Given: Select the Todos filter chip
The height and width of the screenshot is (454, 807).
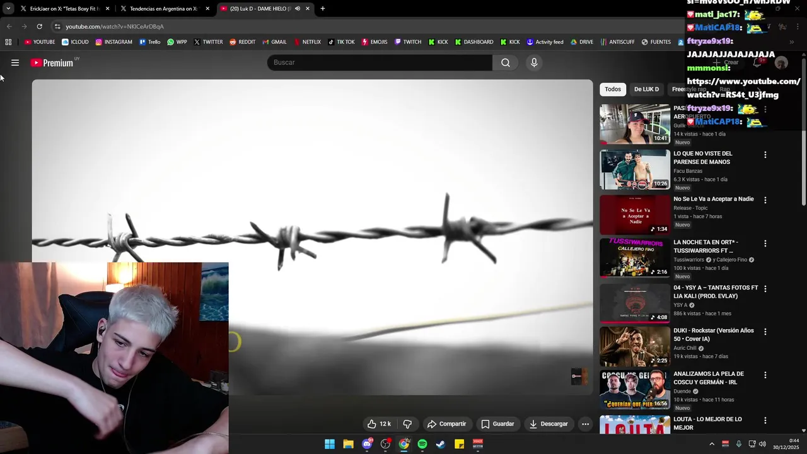Looking at the screenshot, I should click(x=613, y=89).
